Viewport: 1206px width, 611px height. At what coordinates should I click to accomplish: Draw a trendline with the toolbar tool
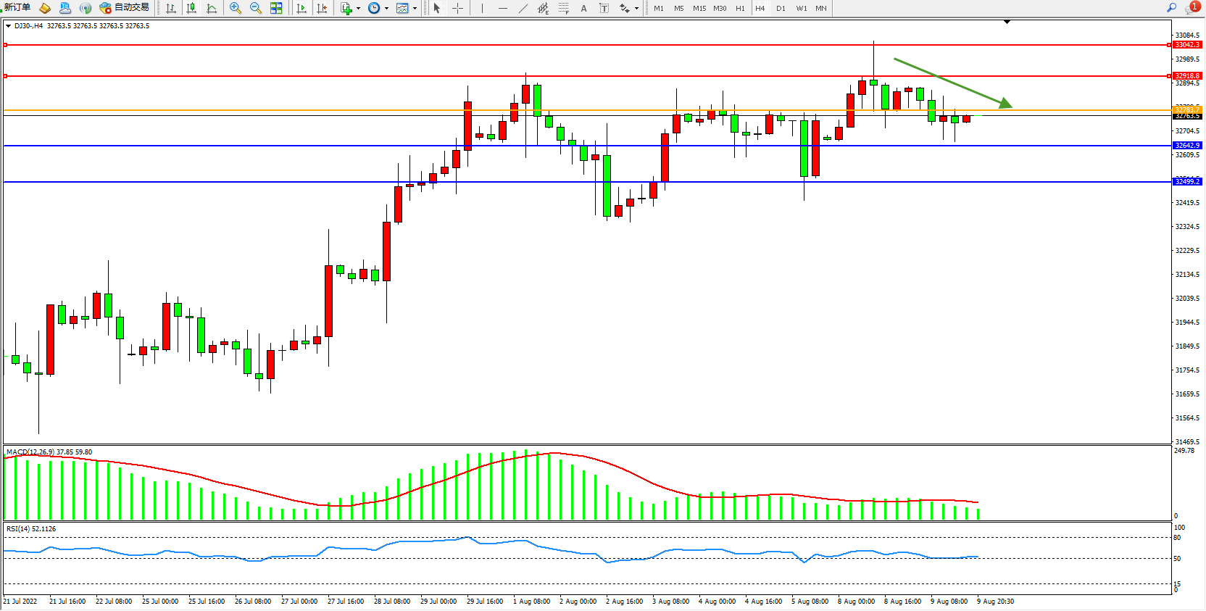coord(523,8)
